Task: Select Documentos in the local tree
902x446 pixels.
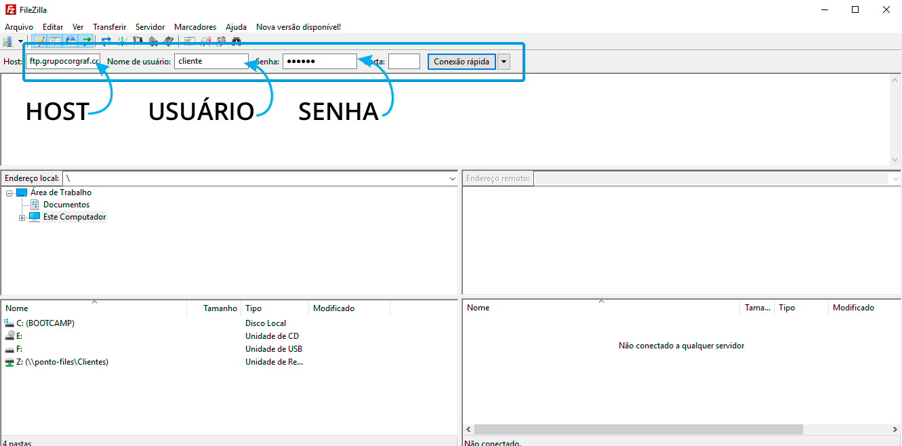Action: click(66, 205)
